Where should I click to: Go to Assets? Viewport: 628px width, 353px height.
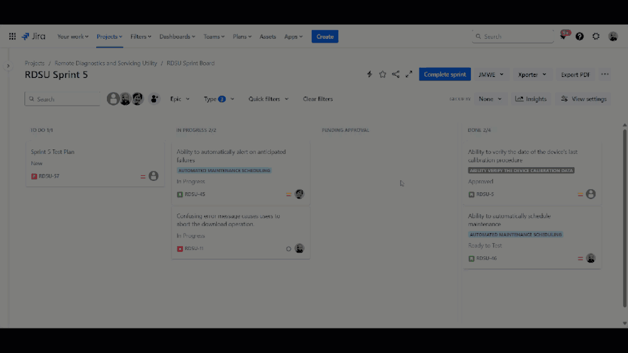268,36
